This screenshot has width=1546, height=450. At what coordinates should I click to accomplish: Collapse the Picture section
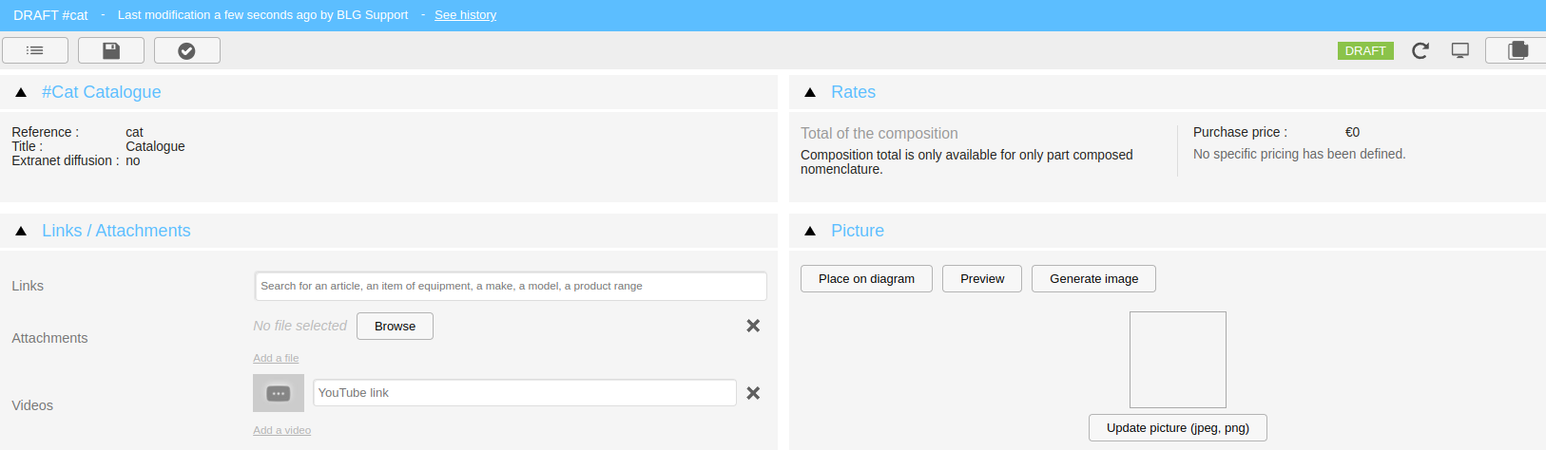pyautogui.click(x=810, y=231)
